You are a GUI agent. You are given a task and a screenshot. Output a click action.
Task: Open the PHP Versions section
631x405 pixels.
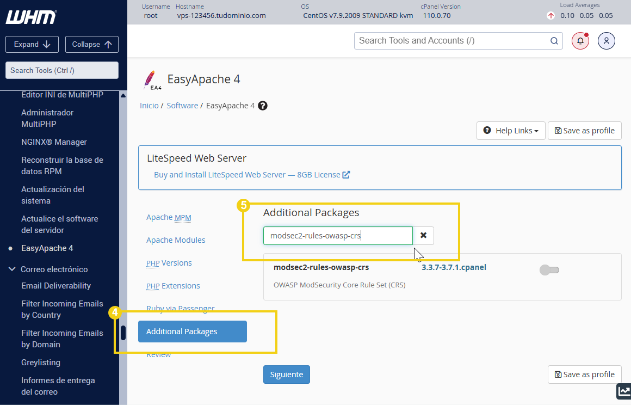(x=169, y=263)
